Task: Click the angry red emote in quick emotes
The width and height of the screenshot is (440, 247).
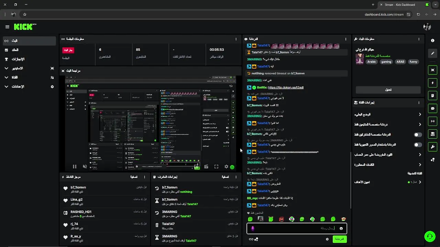Action: (281, 219)
